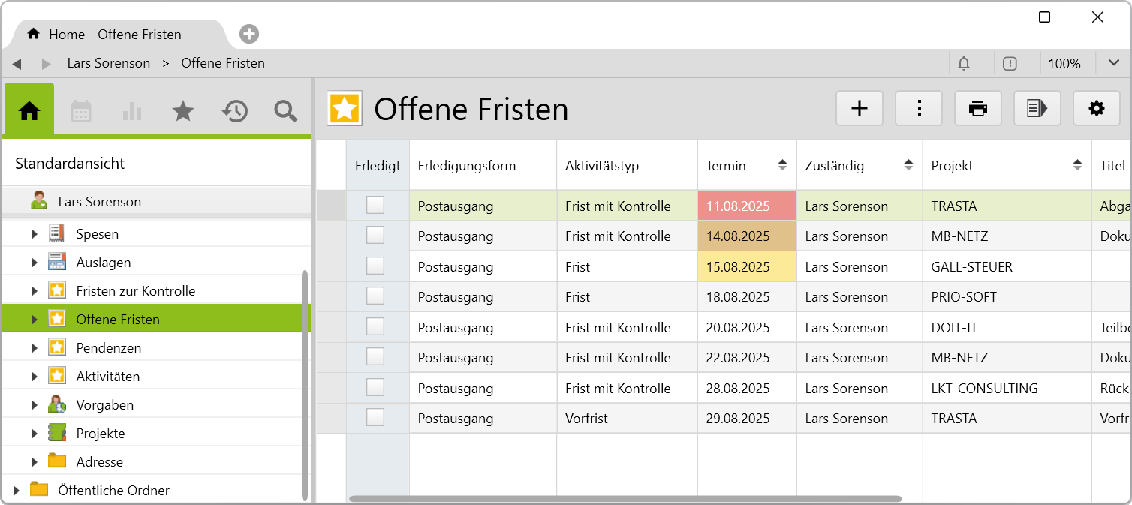Expand the Öffentliche Ordner node
1132x505 pixels.
click(16, 491)
